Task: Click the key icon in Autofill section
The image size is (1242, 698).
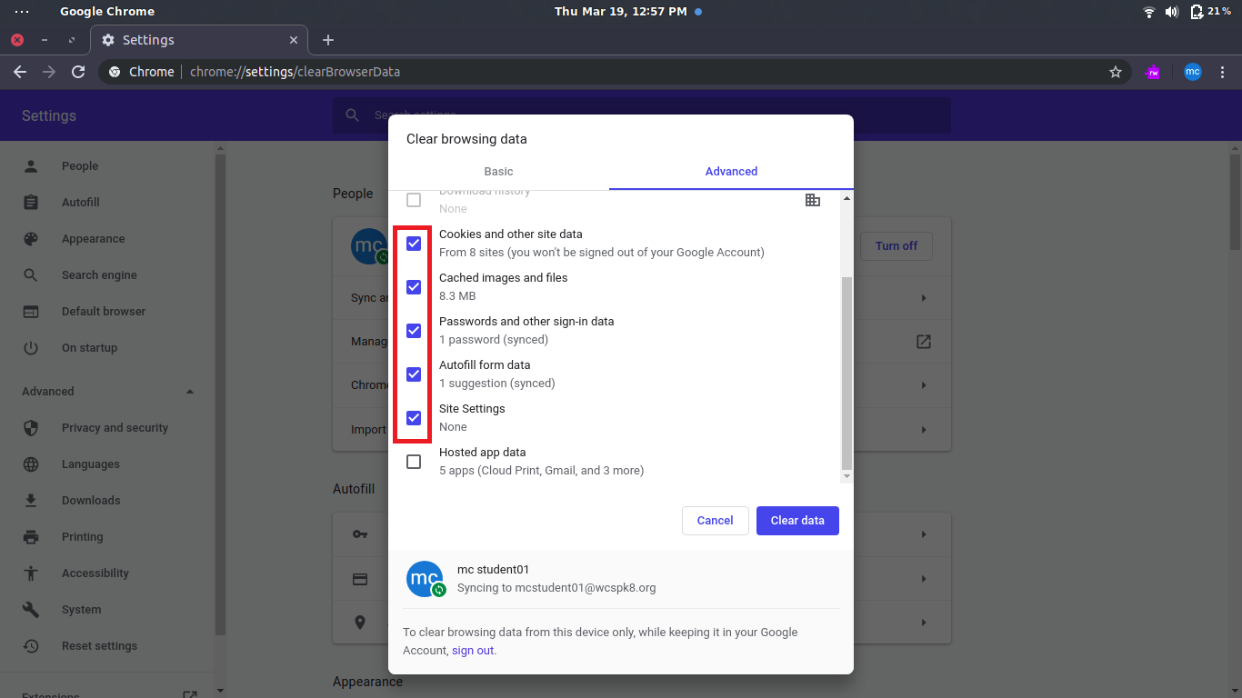Action: click(360, 534)
